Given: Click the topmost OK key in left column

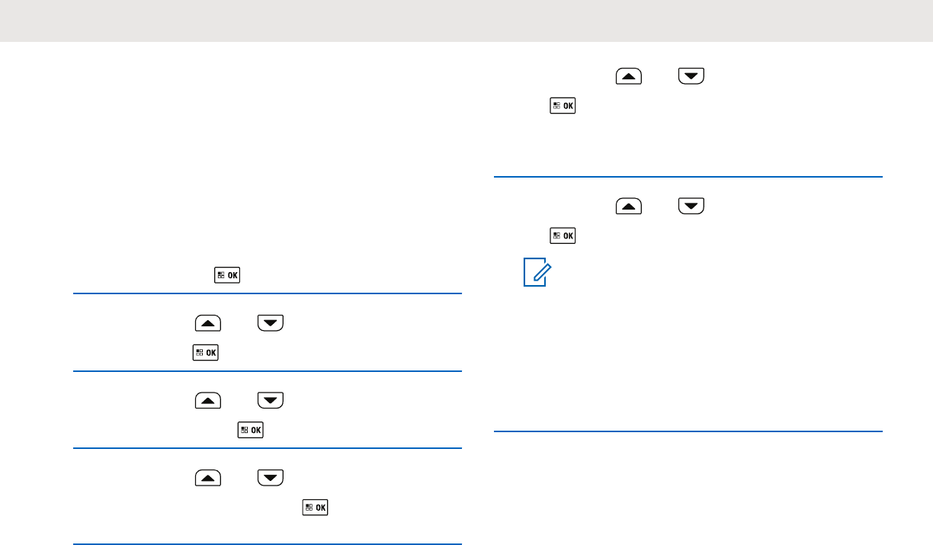Looking at the screenshot, I should pos(227,276).
